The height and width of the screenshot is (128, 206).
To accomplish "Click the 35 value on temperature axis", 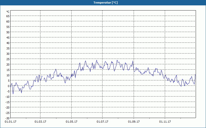I will tap(8, 48).
